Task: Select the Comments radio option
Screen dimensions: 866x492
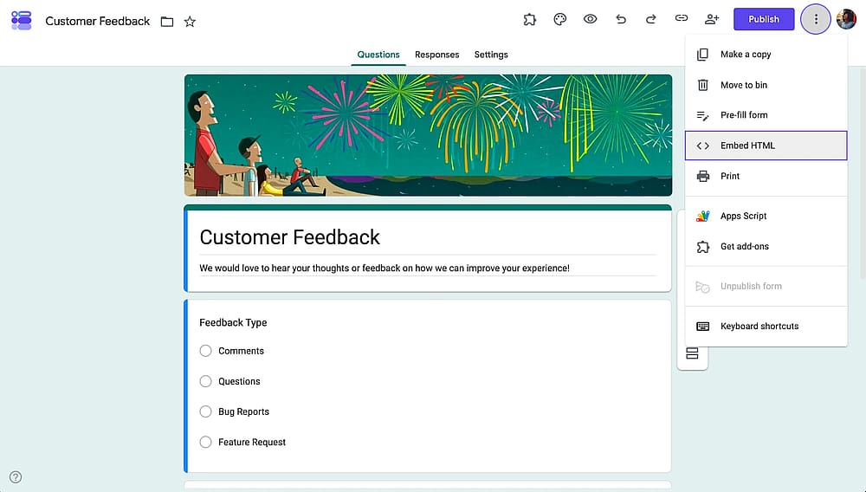Action: (205, 351)
